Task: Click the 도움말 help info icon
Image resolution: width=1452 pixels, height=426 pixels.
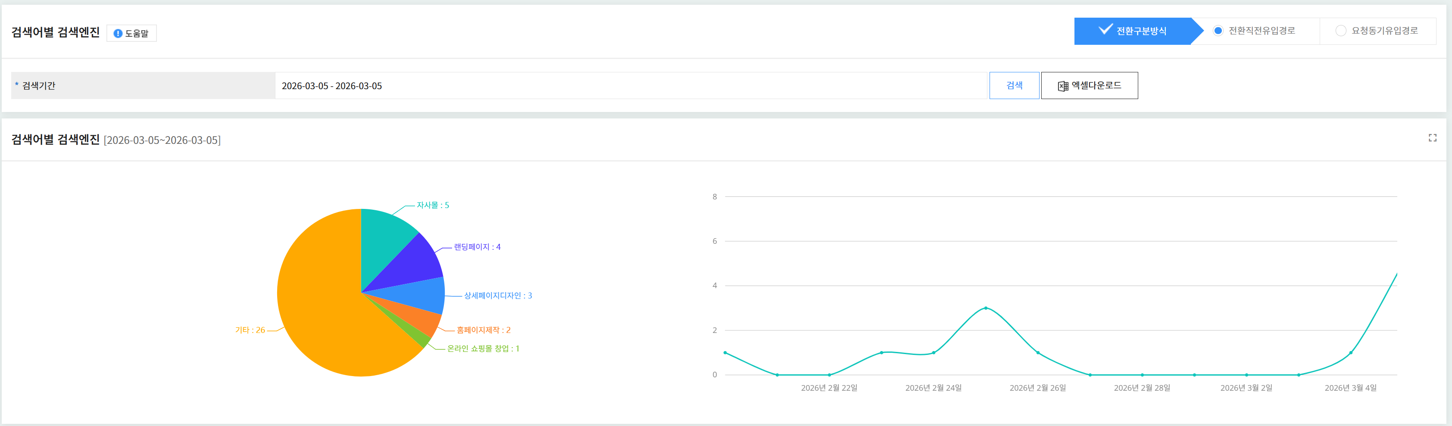Action: coord(118,33)
